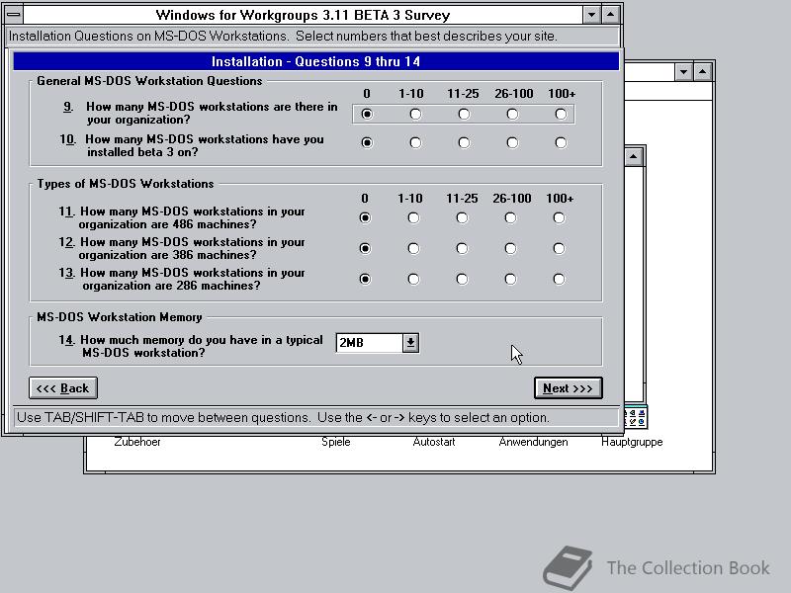Return with the Back button
The height and width of the screenshot is (593, 791).
click(63, 388)
